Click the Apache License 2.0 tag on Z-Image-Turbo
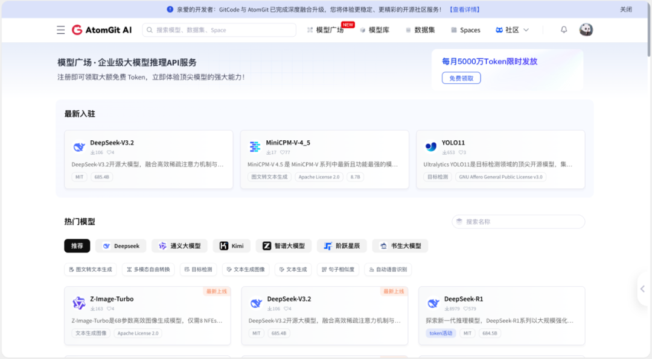652x359 pixels. pos(138,333)
